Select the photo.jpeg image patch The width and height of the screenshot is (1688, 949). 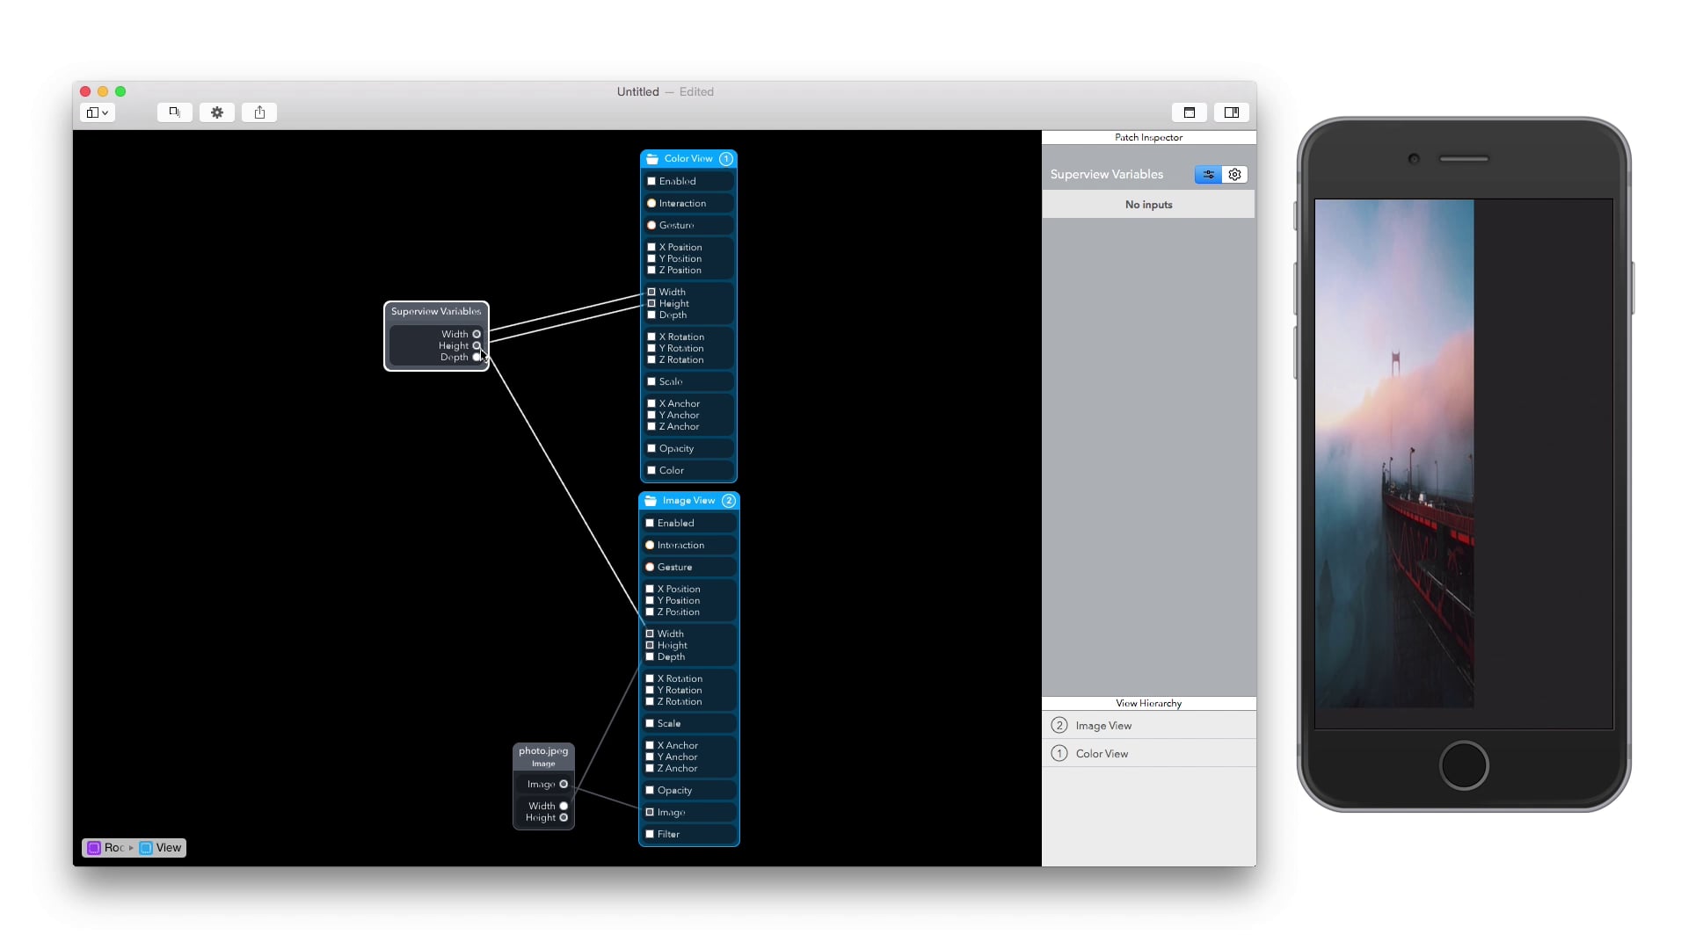coord(543,757)
